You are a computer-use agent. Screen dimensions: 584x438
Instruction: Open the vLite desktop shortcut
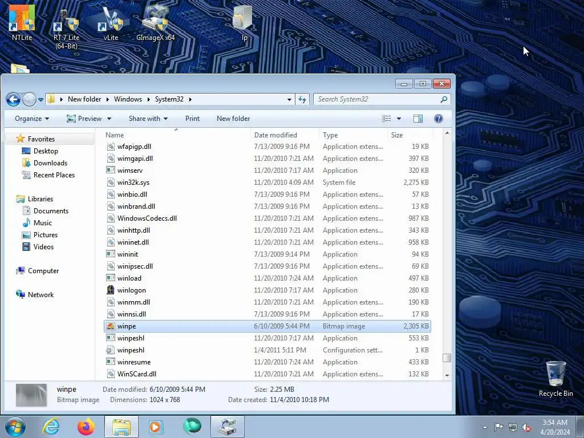pyautogui.click(x=111, y=23)
